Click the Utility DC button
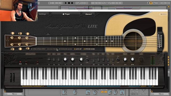The image size is (171, 96). tap(146, 94)
